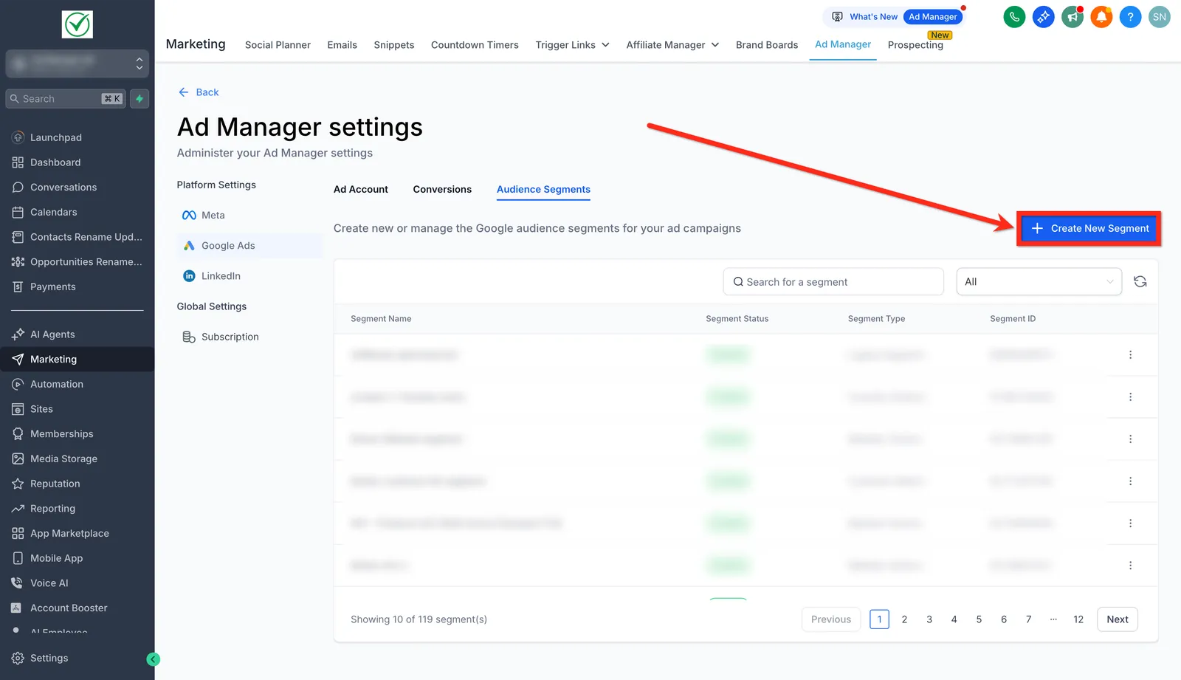Open the third segment row's three-dot menu

1130,439
